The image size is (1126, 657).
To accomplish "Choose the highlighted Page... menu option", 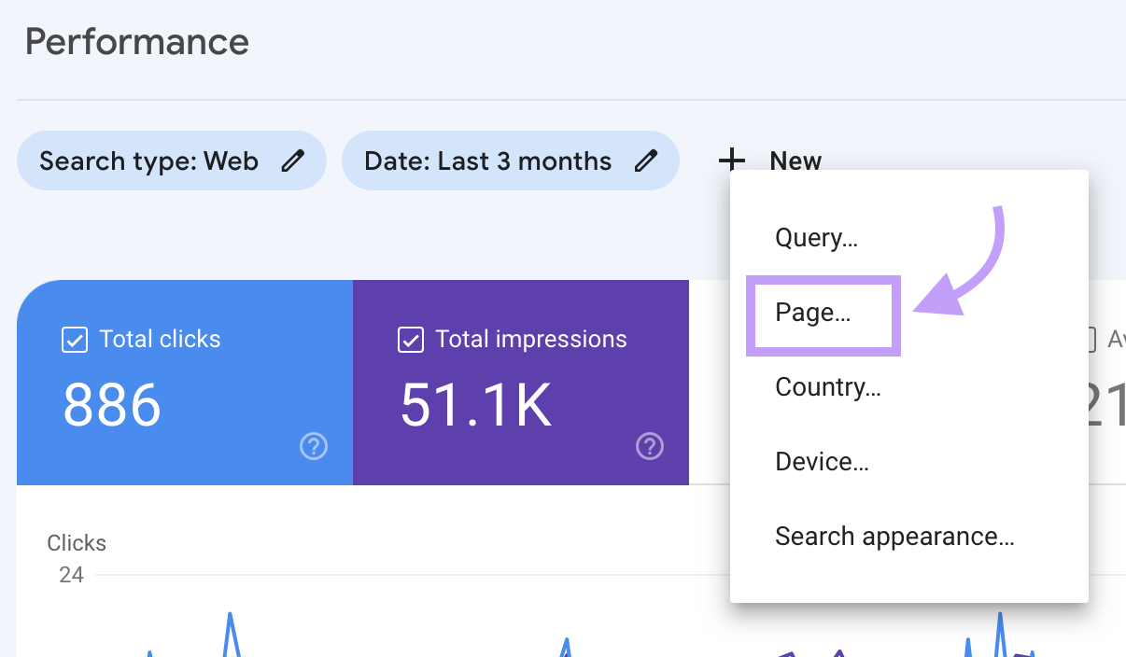I will 813,313.
